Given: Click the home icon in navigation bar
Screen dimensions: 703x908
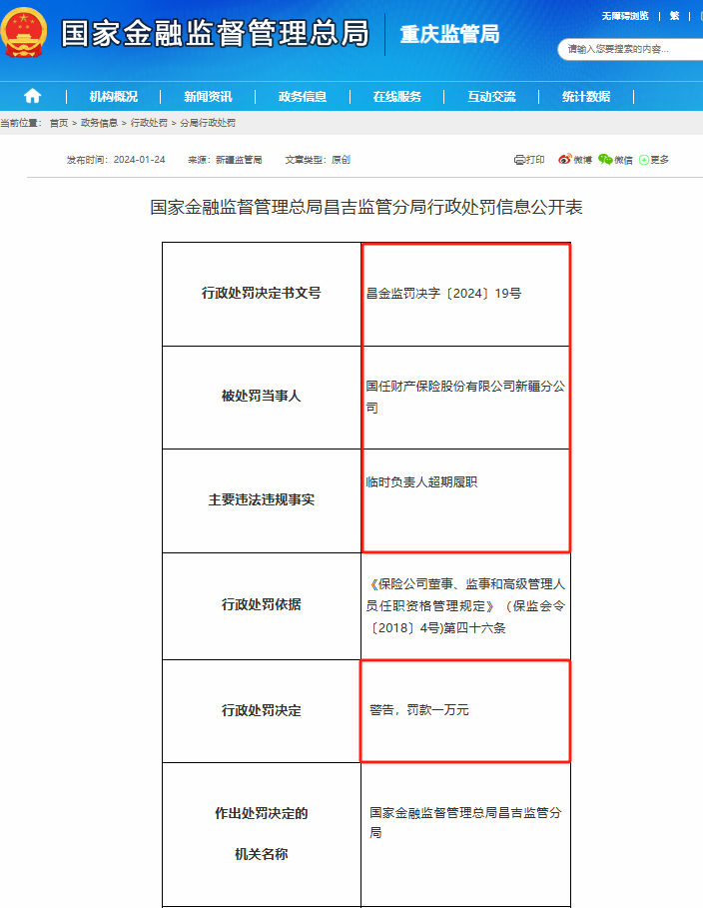Looking at the screenshot, I should point(33,96).
